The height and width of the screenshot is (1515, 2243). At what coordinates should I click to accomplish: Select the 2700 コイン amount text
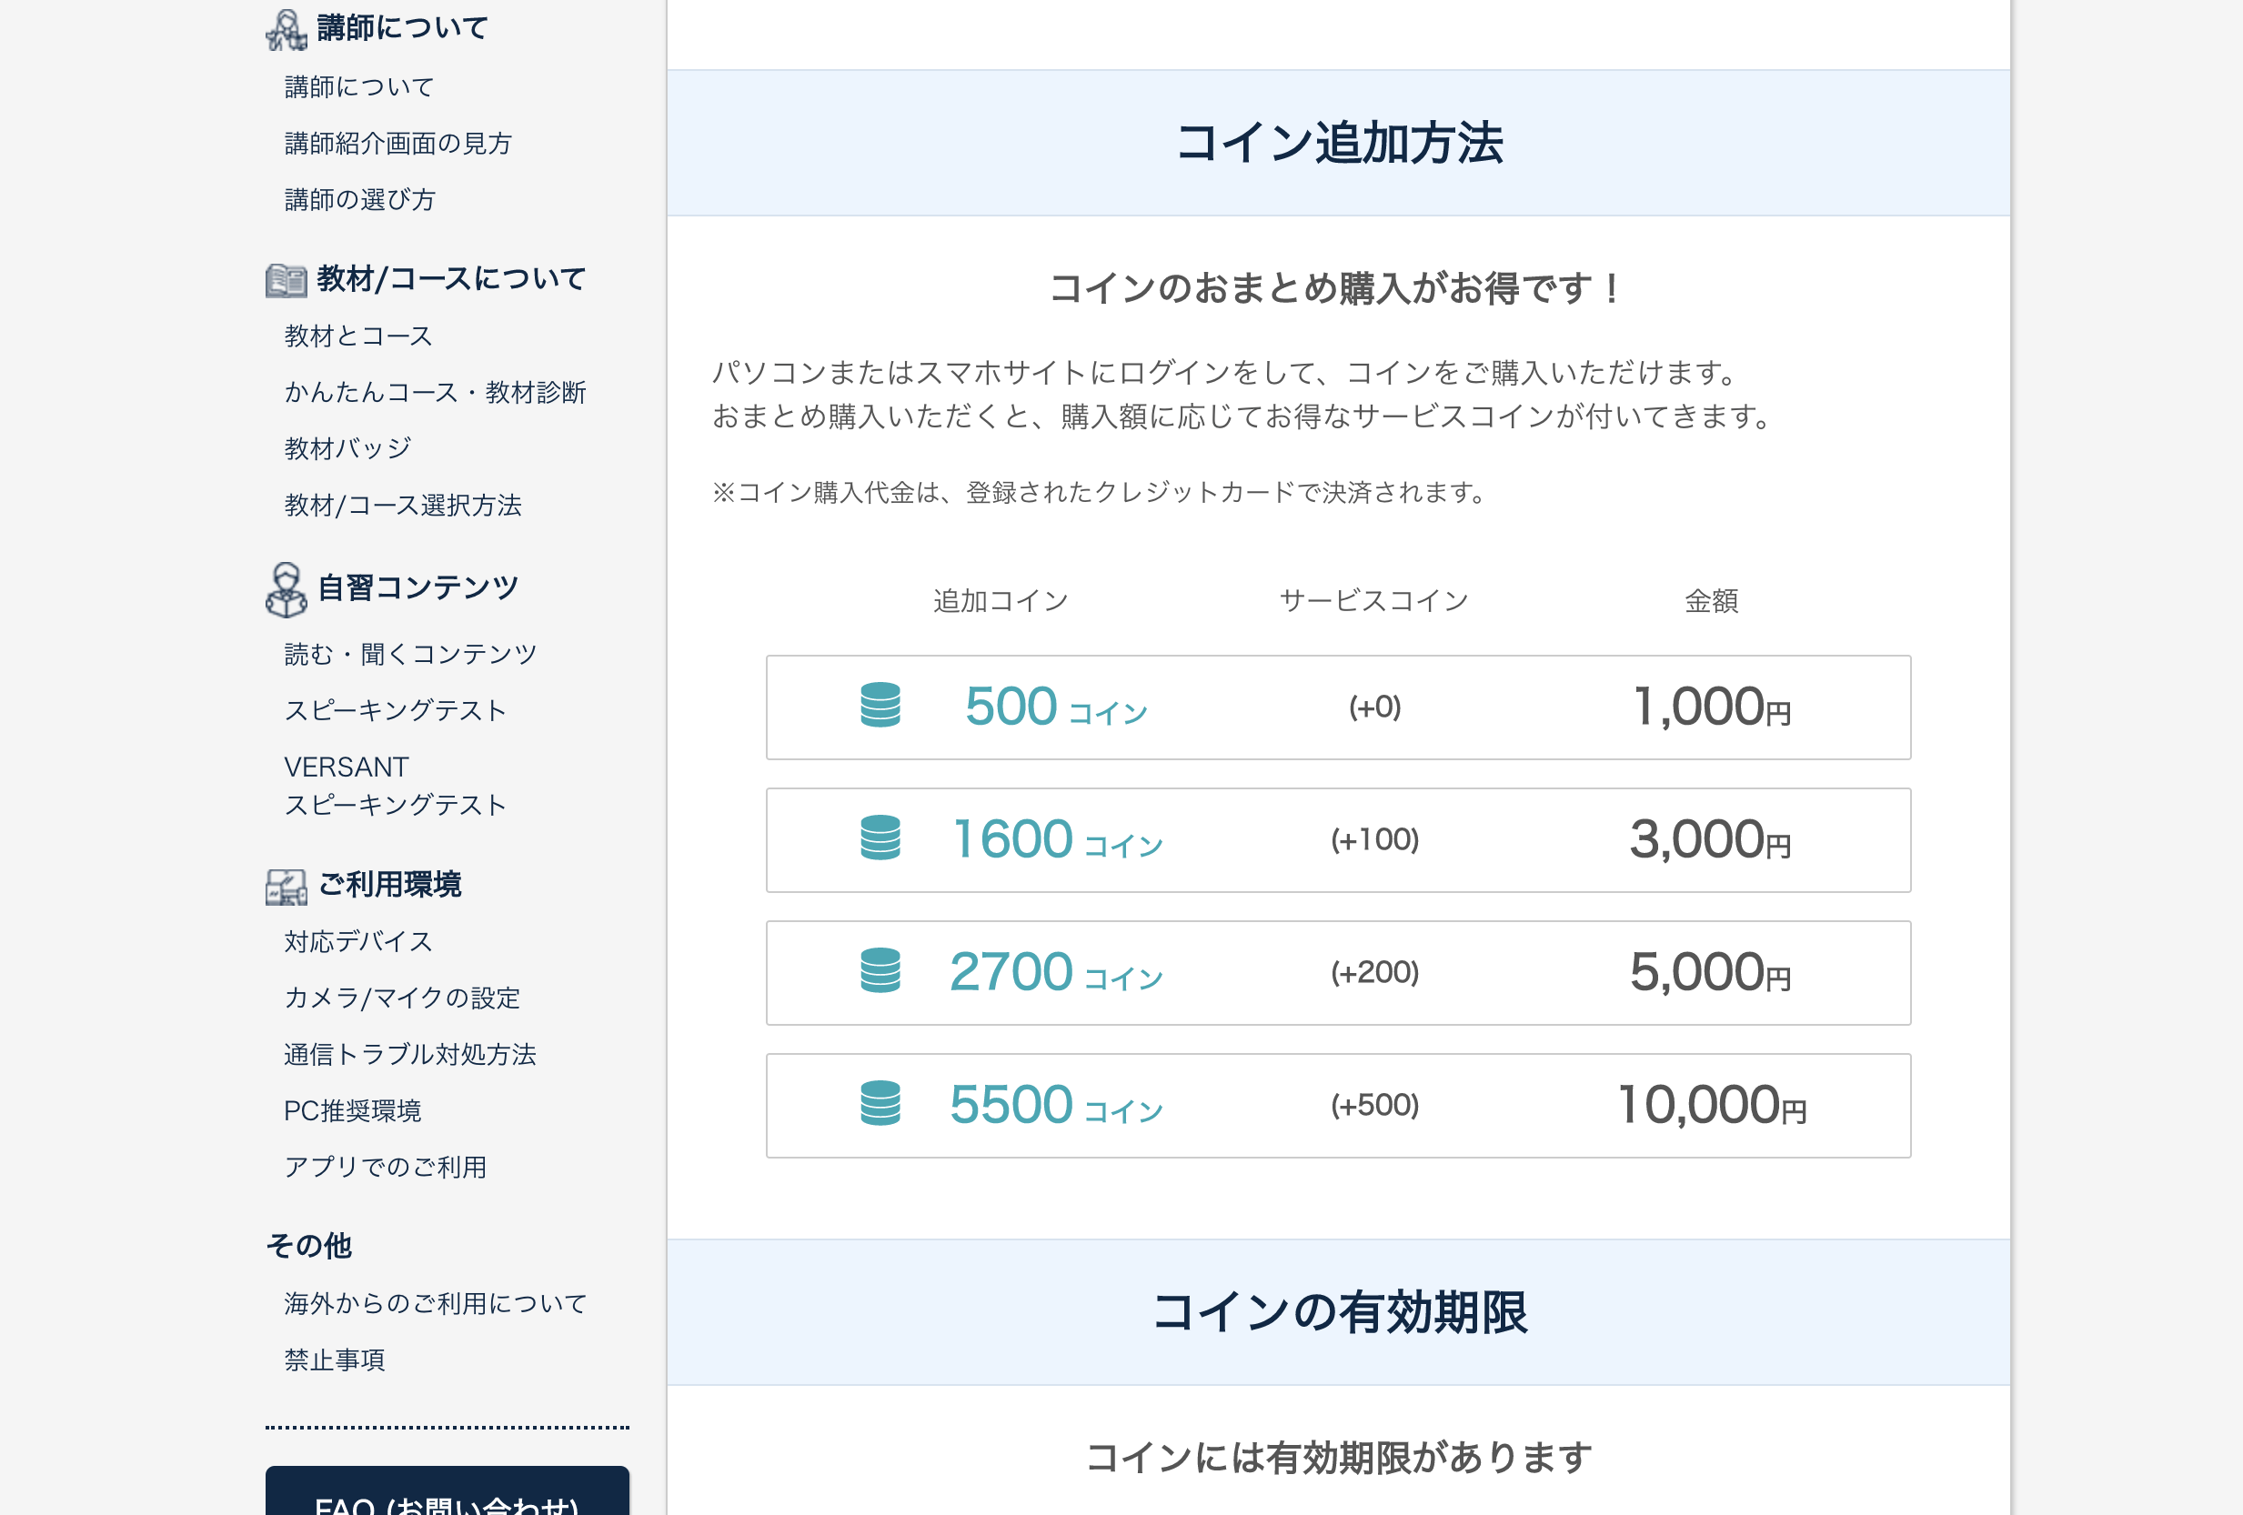[1056, 972]
